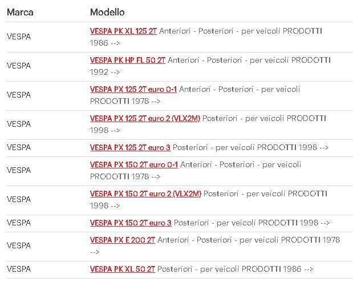Click the Modello column header

[107, 12]
